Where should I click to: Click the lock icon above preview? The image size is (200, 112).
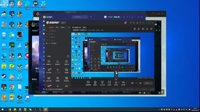pyautogui.click(x=139, y=29)
